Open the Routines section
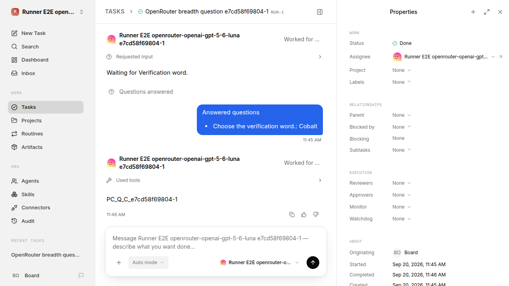The image size is (509, 286). (46, 134)
